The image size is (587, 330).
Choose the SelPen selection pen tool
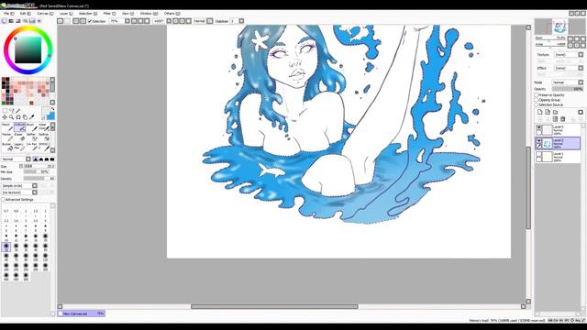coord(31,137)
